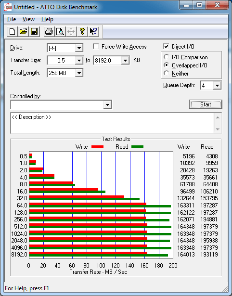Viewport: 232px width, 296px height.
Task: Enable Force Write Access checkbox
Action: pos(96,46)
